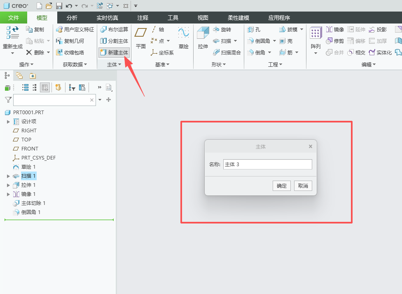The width and height of the screenshot is (402, 294).
Task: Click the 投影 Project tool
Action: pos(378,30)
